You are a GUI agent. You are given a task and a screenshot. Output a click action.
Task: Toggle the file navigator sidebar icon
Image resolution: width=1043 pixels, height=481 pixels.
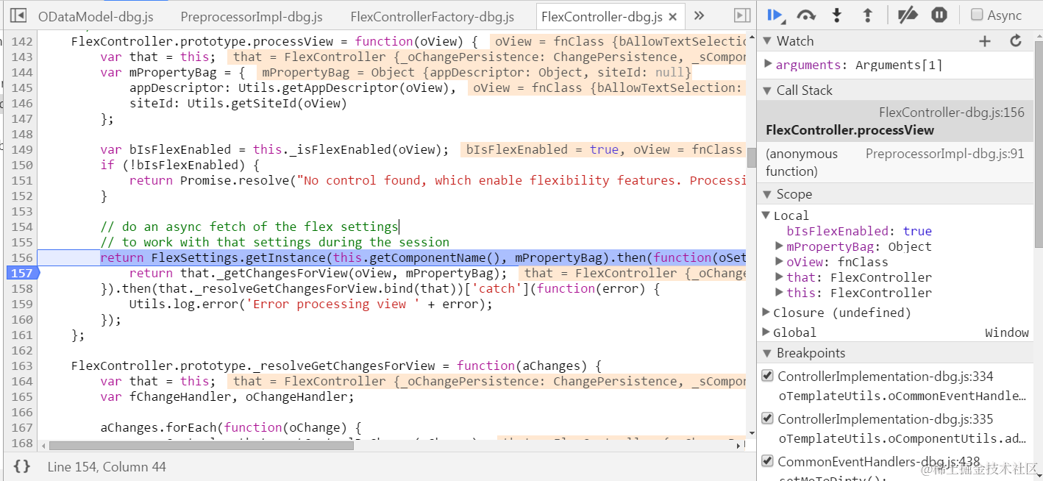tap(18, 15)
